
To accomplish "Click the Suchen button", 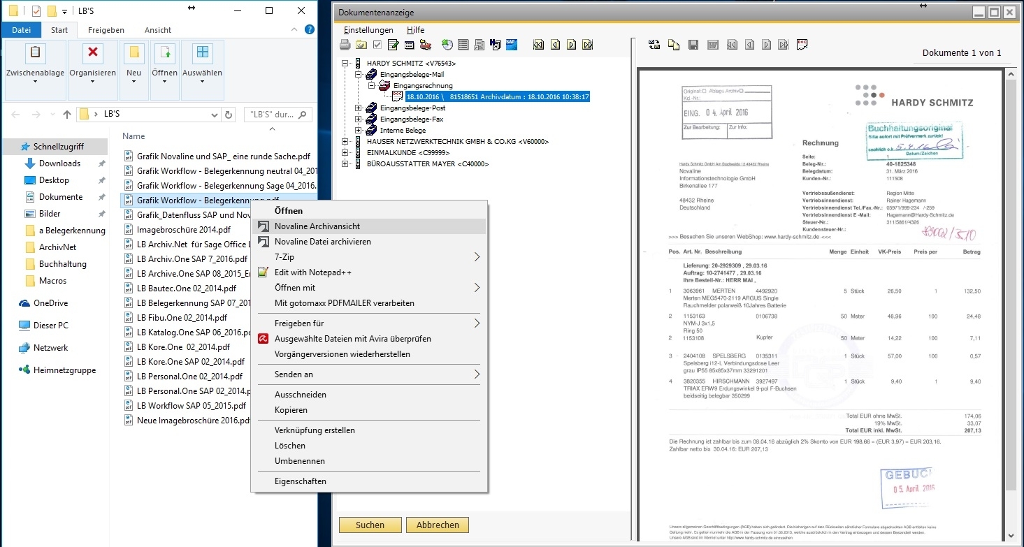I will (x=370, y=525).
